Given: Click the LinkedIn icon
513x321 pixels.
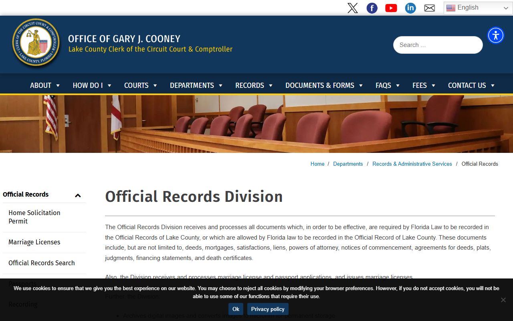Looking at the screenshot, I should (x=410, y=8).
